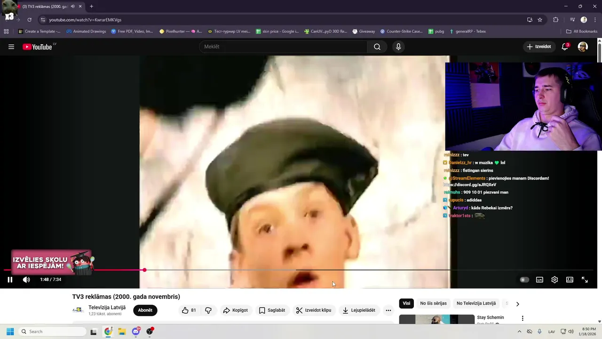Open the Chrome profile avatar
Viewport: 602px width, 339px height.
point(584,20)
